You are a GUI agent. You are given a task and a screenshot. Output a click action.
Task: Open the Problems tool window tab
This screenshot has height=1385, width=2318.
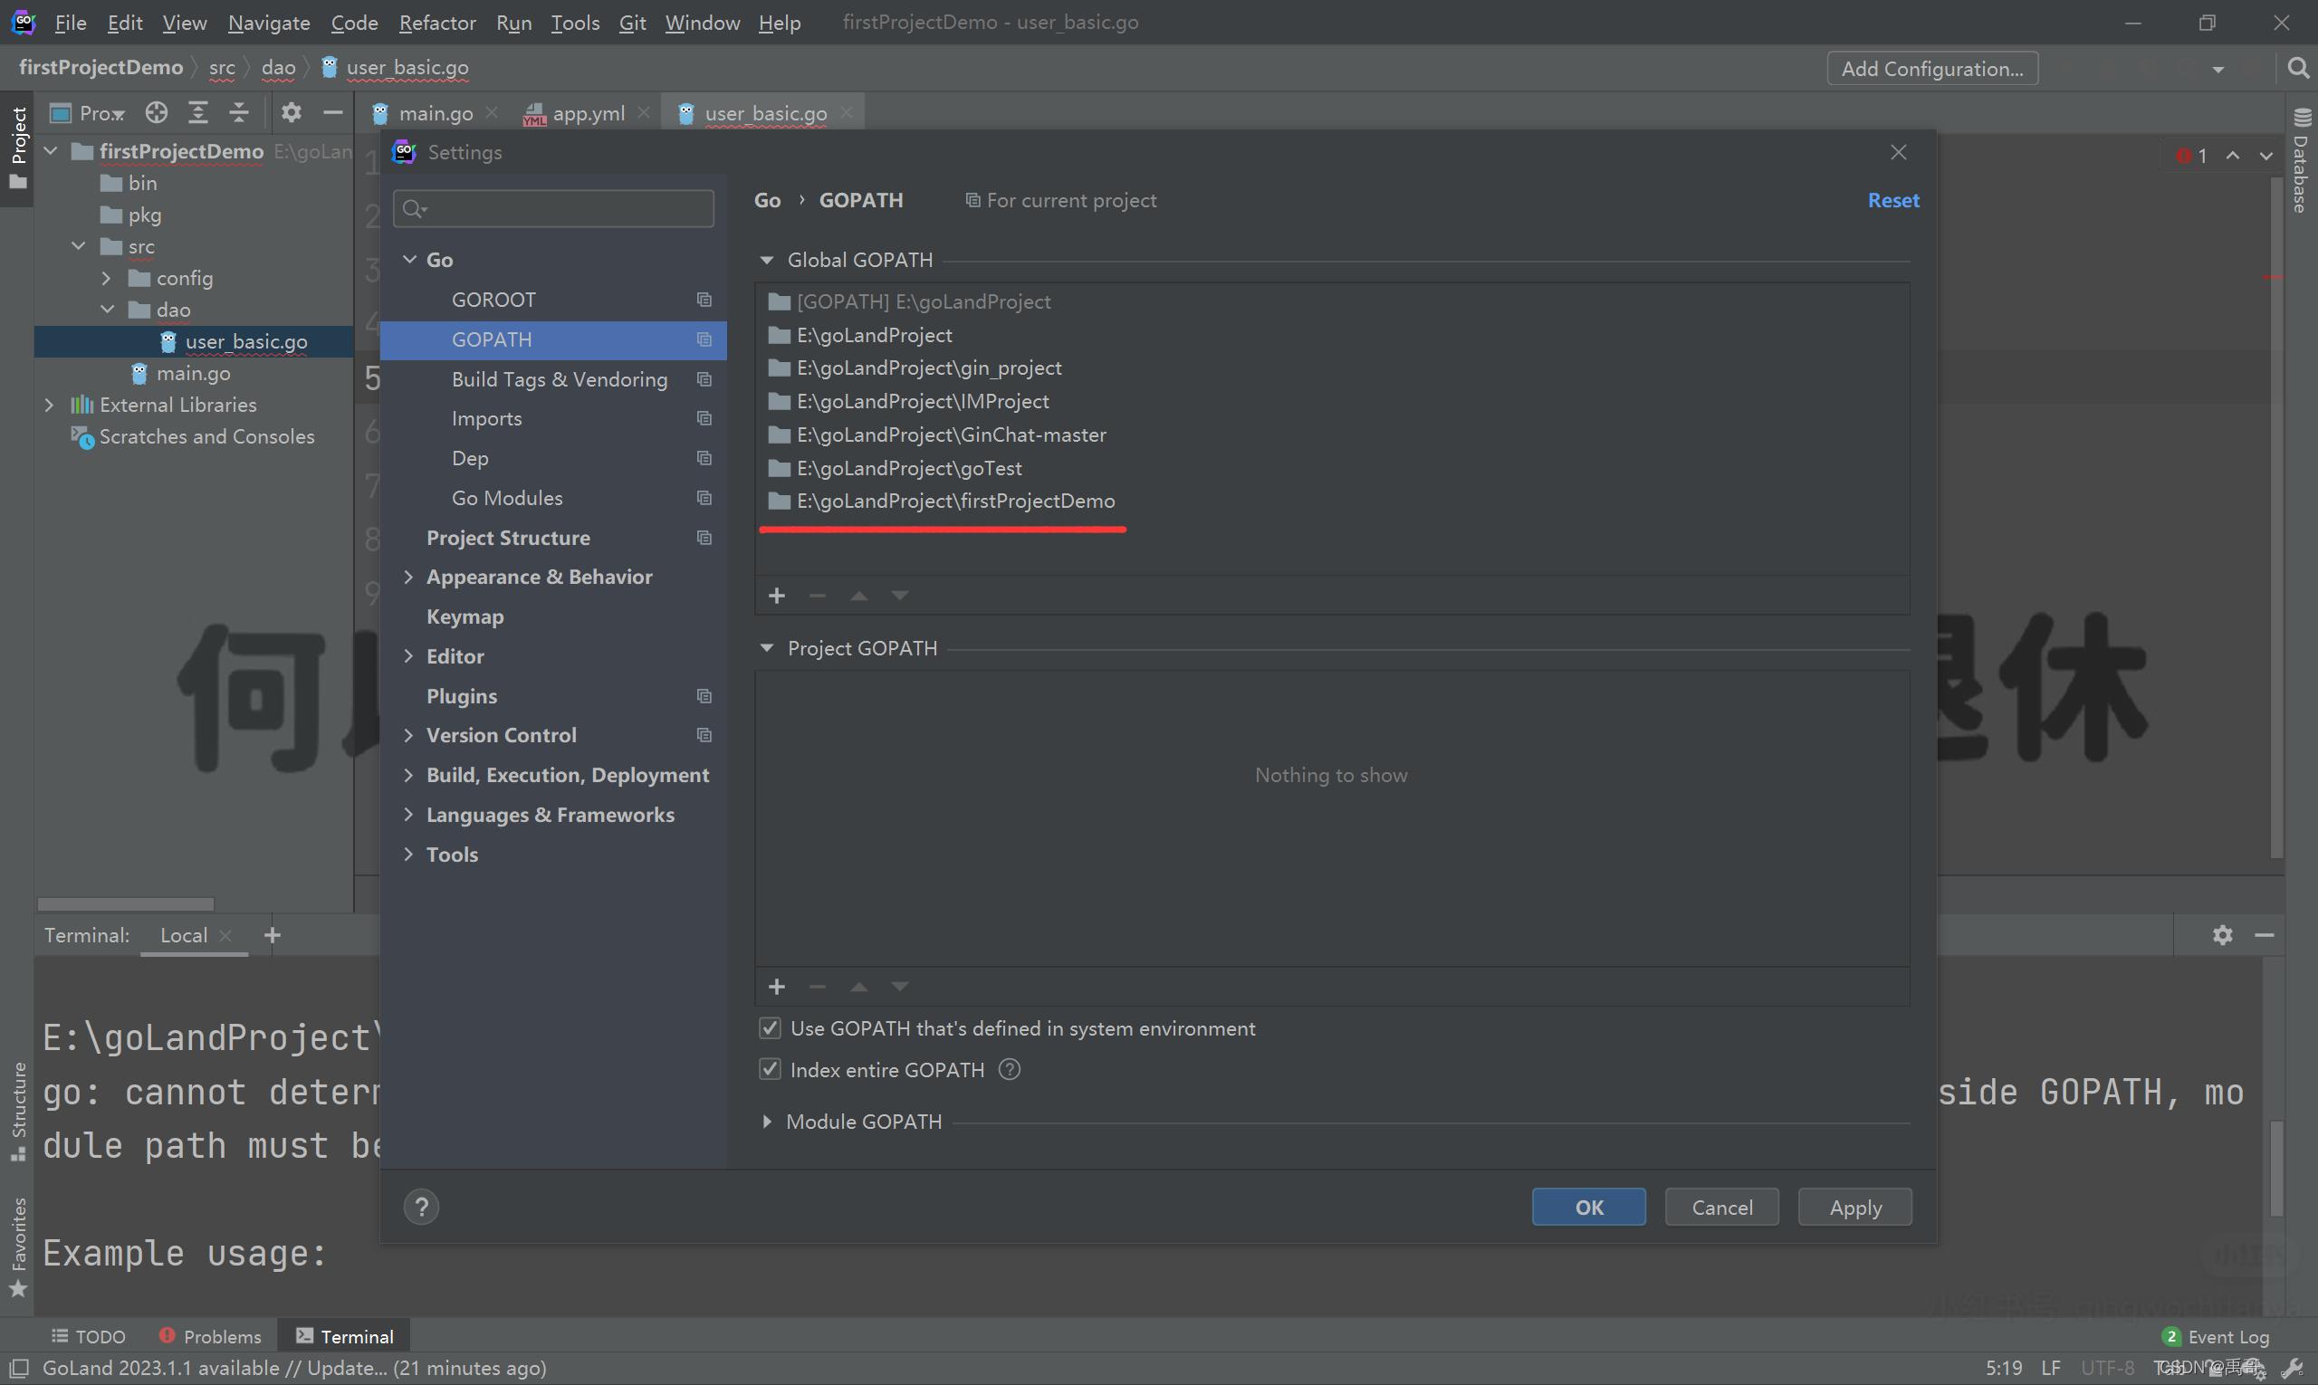pyautogui.click(x=210, y=1336)
